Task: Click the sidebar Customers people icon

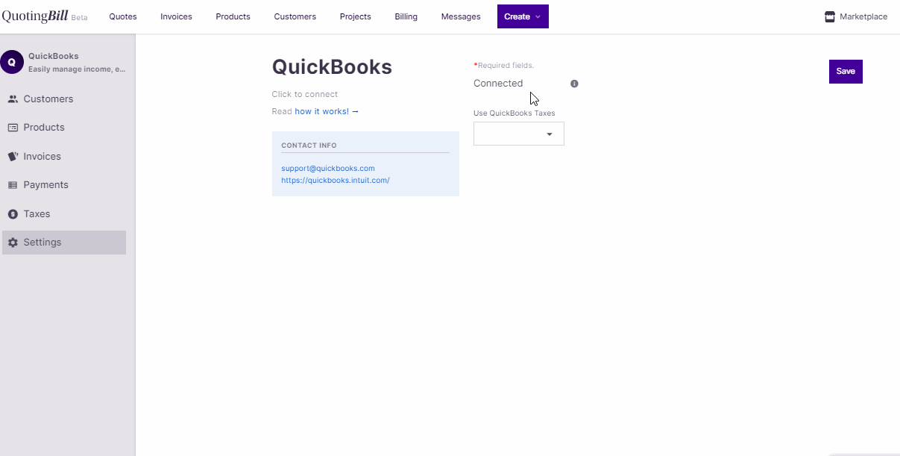Action: tap(13, 99)
